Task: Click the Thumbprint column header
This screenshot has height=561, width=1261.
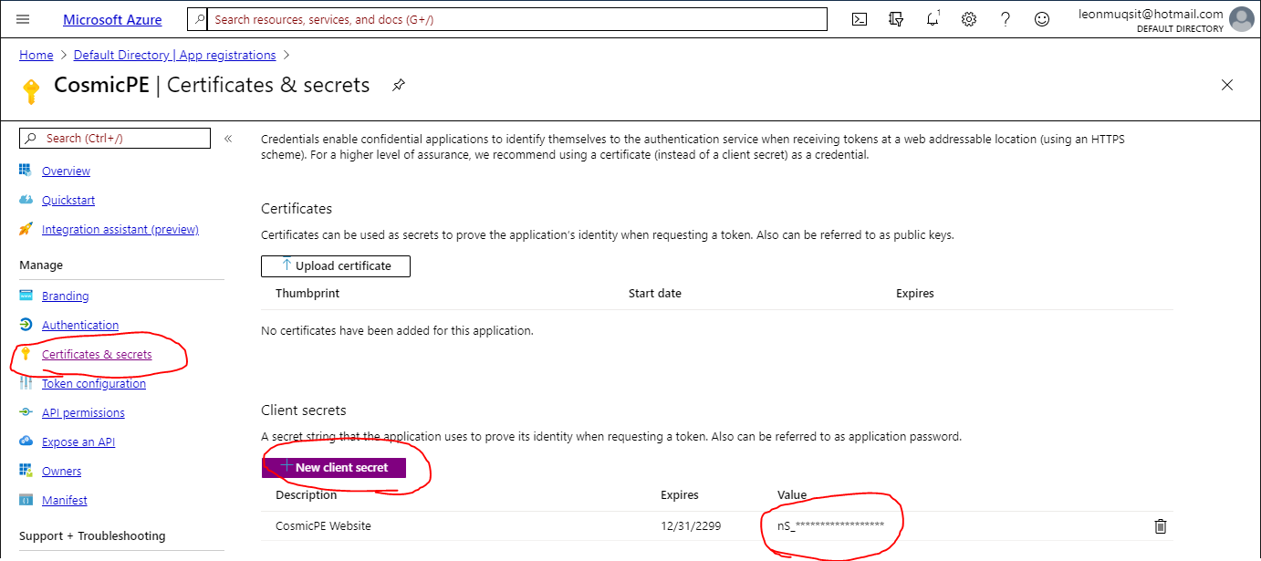Action: pos(307,293)
